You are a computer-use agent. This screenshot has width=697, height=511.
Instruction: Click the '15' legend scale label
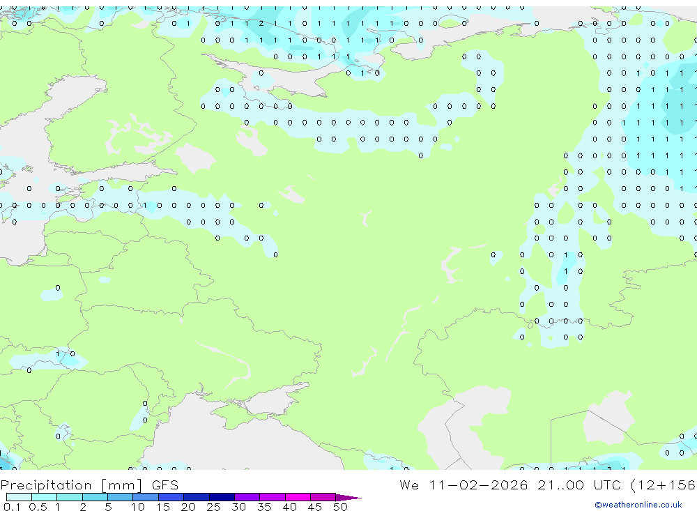(x=162, y=507)
